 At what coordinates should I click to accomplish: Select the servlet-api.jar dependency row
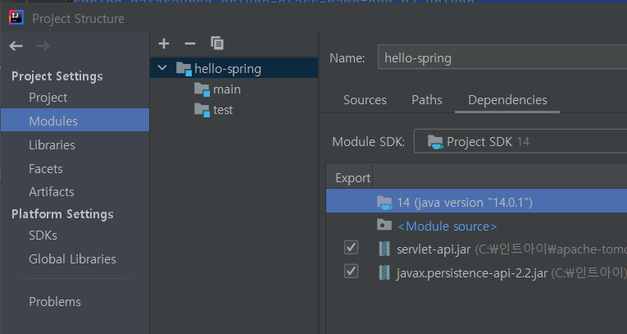coord(477,249)
